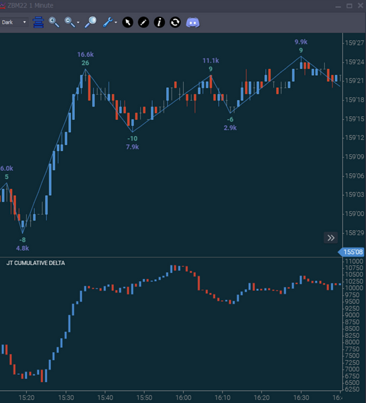
Task: Click the 159'27 price axis label
Action: coord(355,43)
